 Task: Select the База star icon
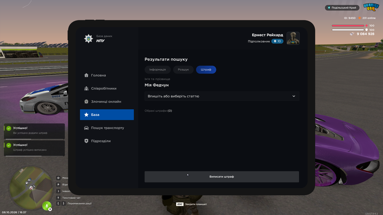coord(86,115)
